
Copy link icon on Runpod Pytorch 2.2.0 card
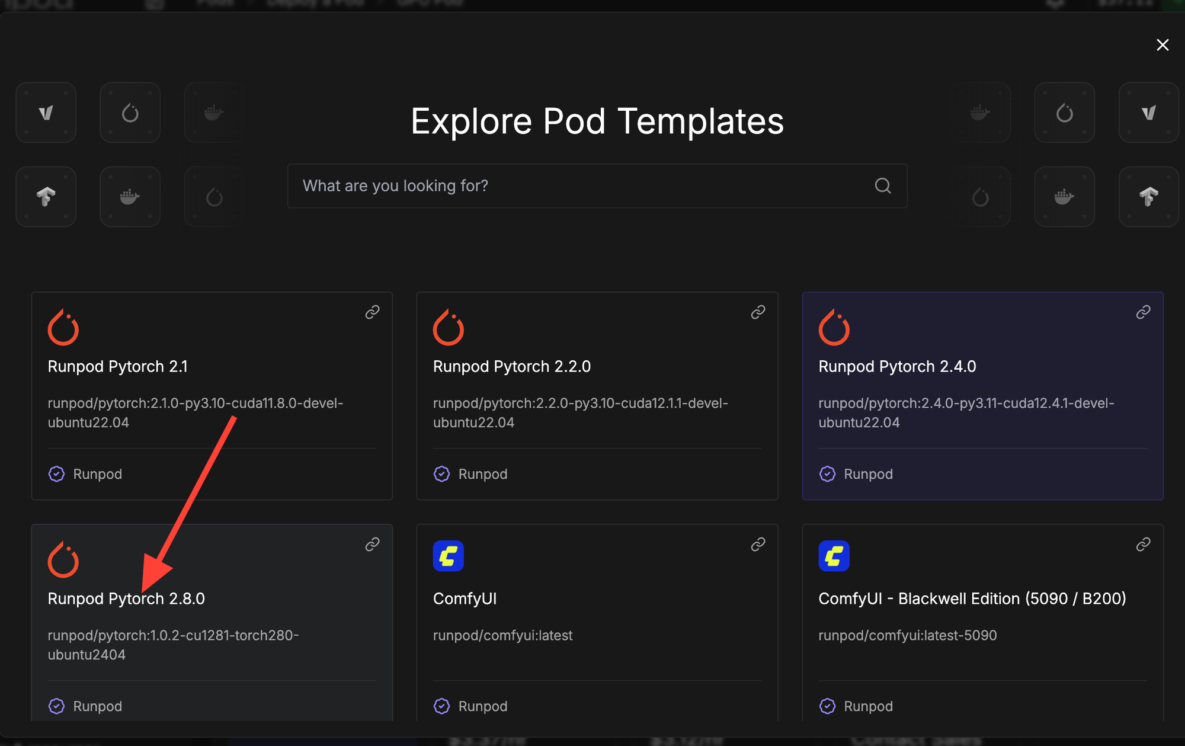coord(758,312)
